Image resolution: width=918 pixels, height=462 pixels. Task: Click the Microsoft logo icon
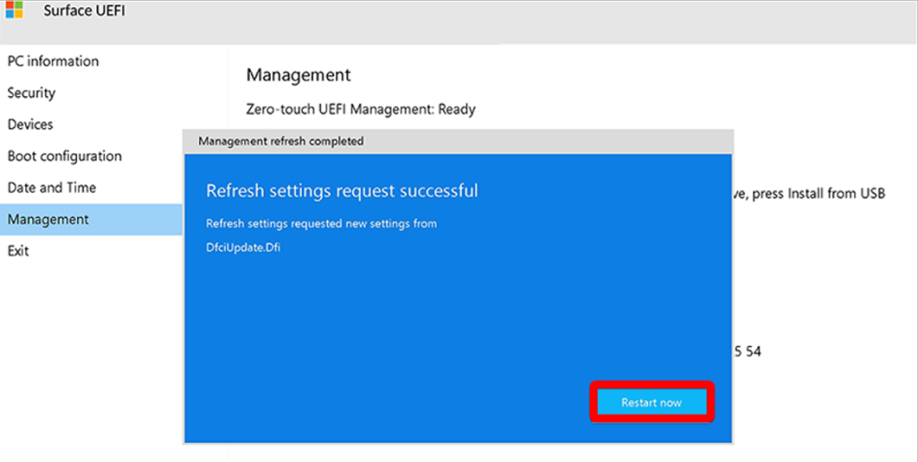14,10
